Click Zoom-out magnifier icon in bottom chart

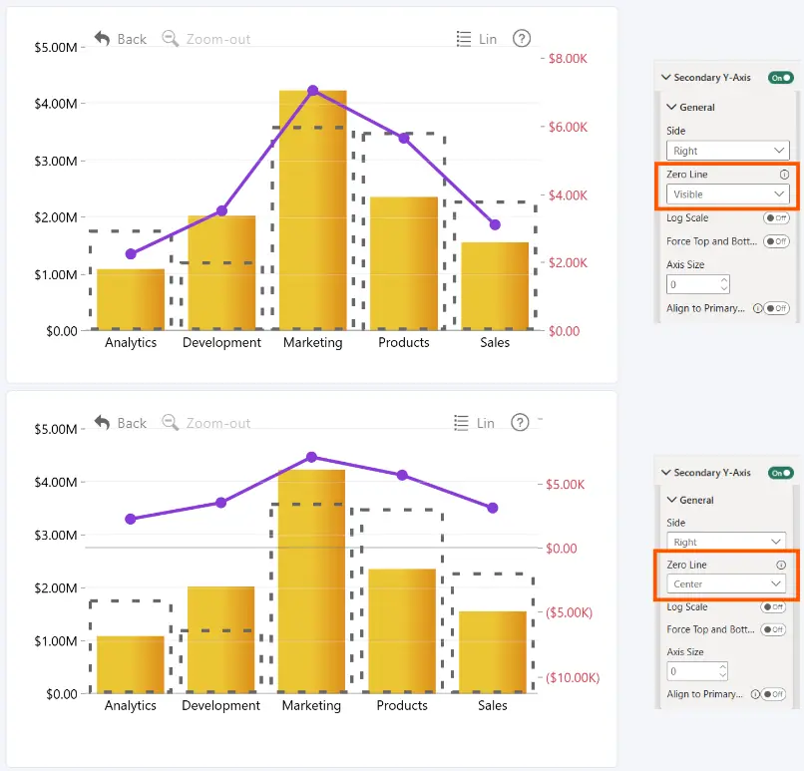pos(170,423)
